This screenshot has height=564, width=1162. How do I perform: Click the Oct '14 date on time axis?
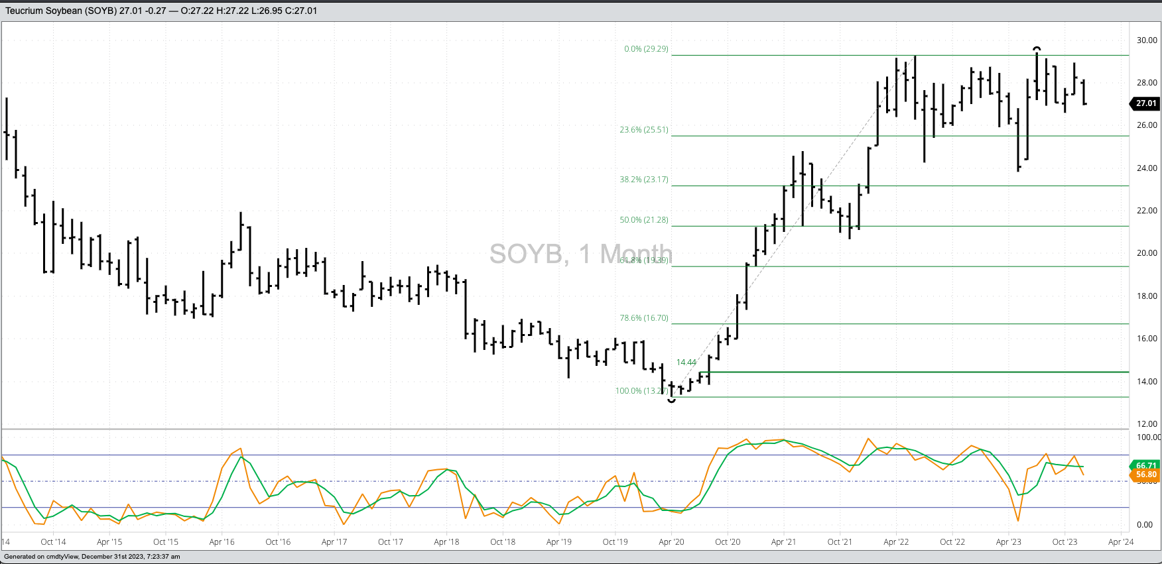pyautogui.click(x=53, y=542)
